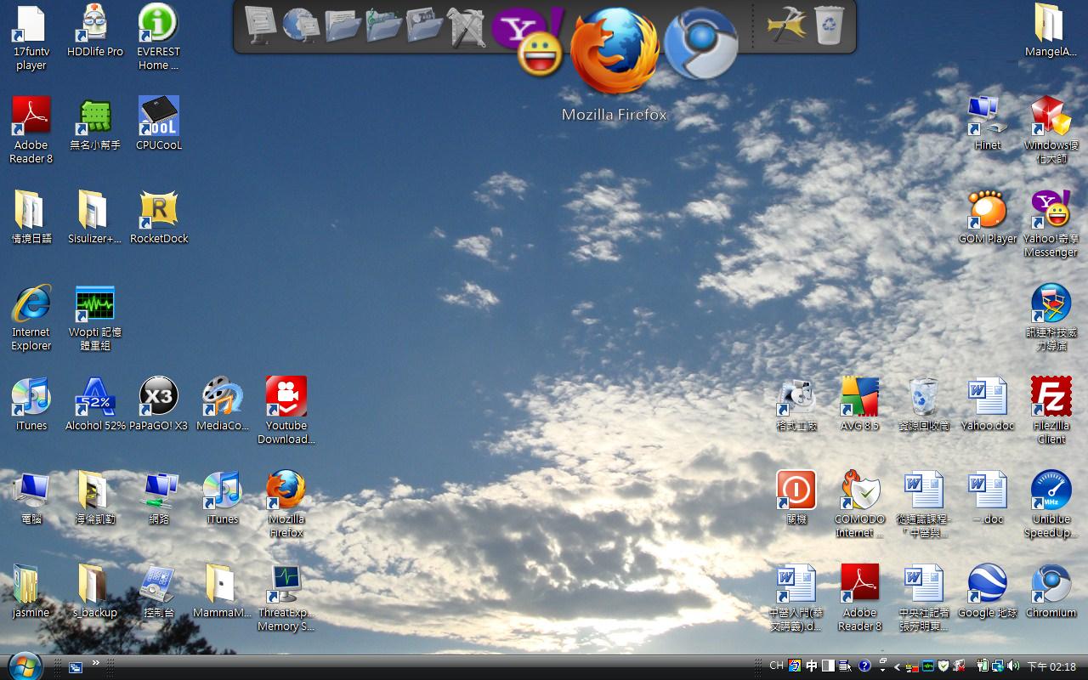Image resolution: width=1088 pixels, height=680 pixels.
Task: Select the 資源回收筒 desktop icon
Action: tap(924, 405)
